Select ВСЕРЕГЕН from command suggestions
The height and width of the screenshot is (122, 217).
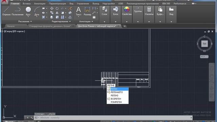point(118,99)
